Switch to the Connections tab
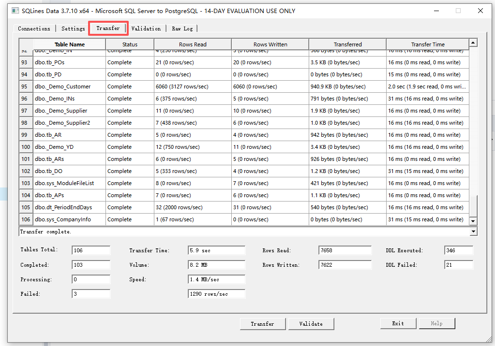The width and height of the screenshot is (495, 346). [34, 29]
